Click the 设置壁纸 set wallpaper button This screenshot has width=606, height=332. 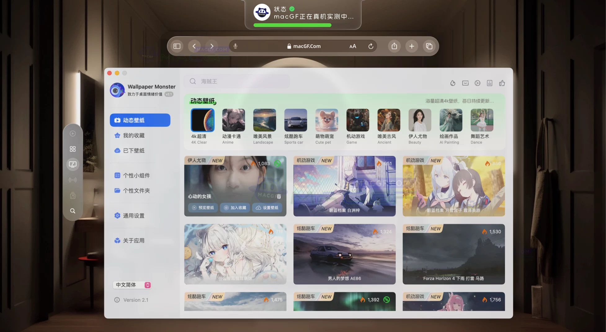267,208
